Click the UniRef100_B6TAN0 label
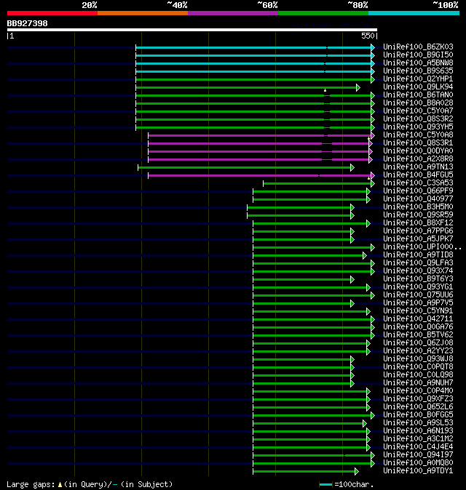This screenshot has width=466, height=490. pos(418,95)
